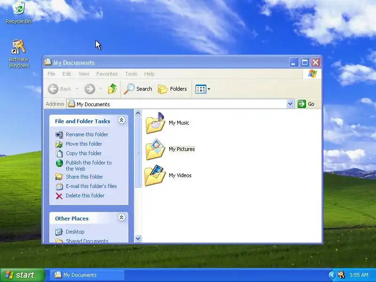Open the Help menu
This screenshot has width=376, height=282.
tap(149, 74)
